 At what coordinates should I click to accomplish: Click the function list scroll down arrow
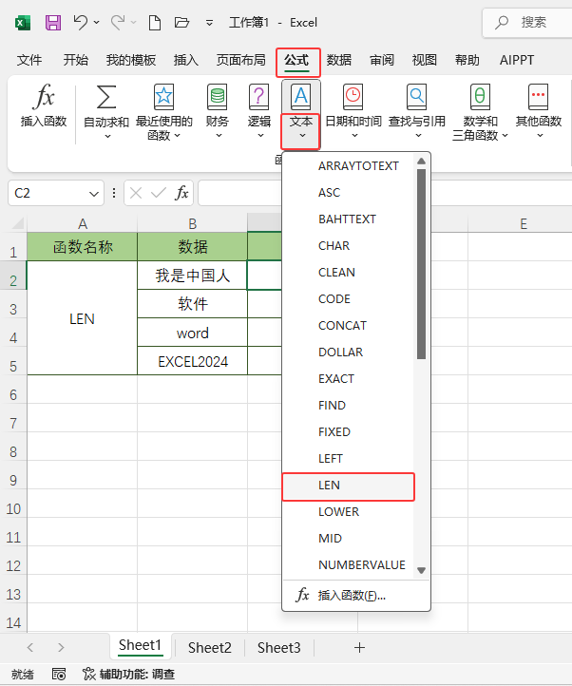point(422,570)
